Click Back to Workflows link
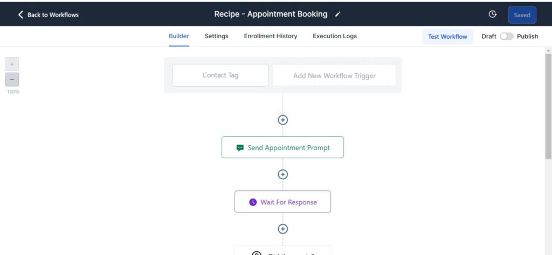552x255 pixels. (53, 15)
